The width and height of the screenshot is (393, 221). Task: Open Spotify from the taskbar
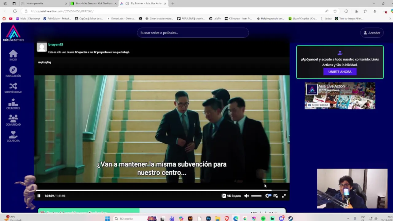pyautogui.click(x=263, y=219)
